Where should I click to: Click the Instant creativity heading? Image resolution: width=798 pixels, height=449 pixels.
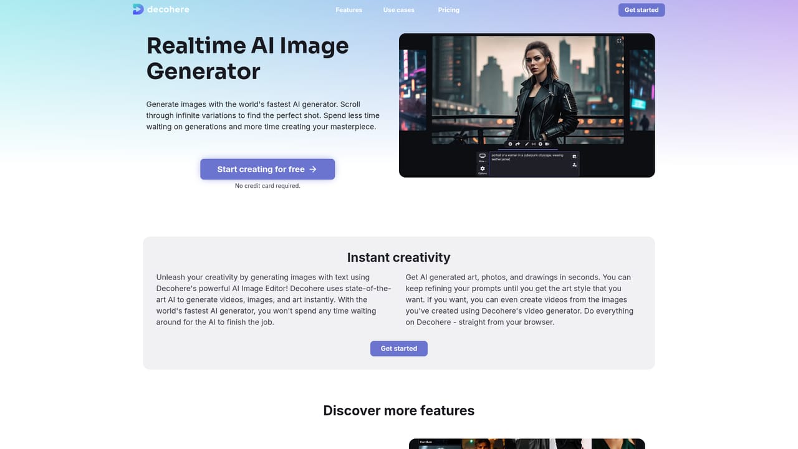point(399,258)
